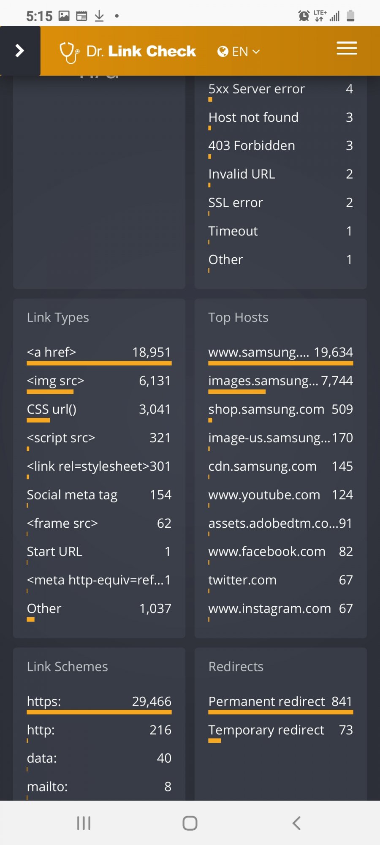Screen dimensions: 380x845
Task: Open the hamburger menu
Action: 347,48
